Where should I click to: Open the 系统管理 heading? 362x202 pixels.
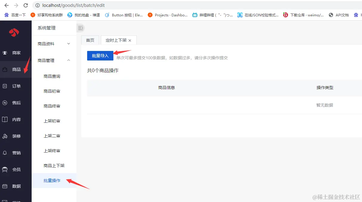tap(47, 28)
